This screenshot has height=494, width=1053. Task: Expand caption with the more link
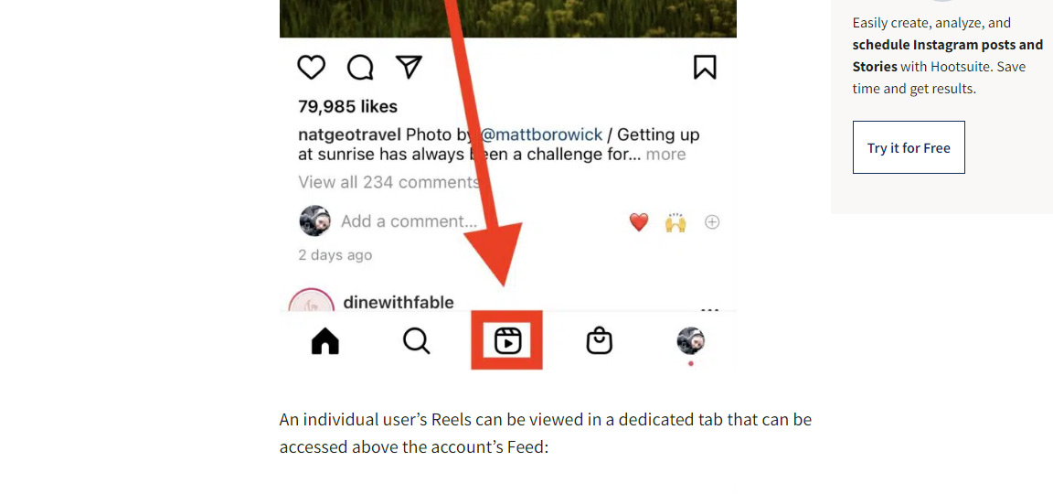(x=665, y=155)
